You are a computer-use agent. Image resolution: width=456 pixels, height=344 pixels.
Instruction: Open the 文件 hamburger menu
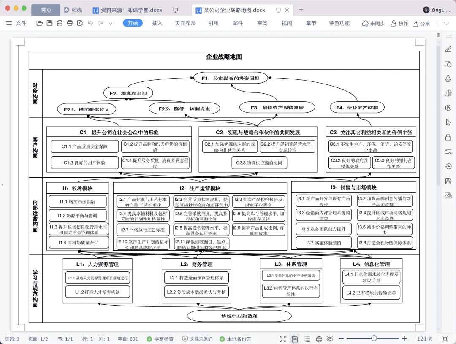[16, 23]
